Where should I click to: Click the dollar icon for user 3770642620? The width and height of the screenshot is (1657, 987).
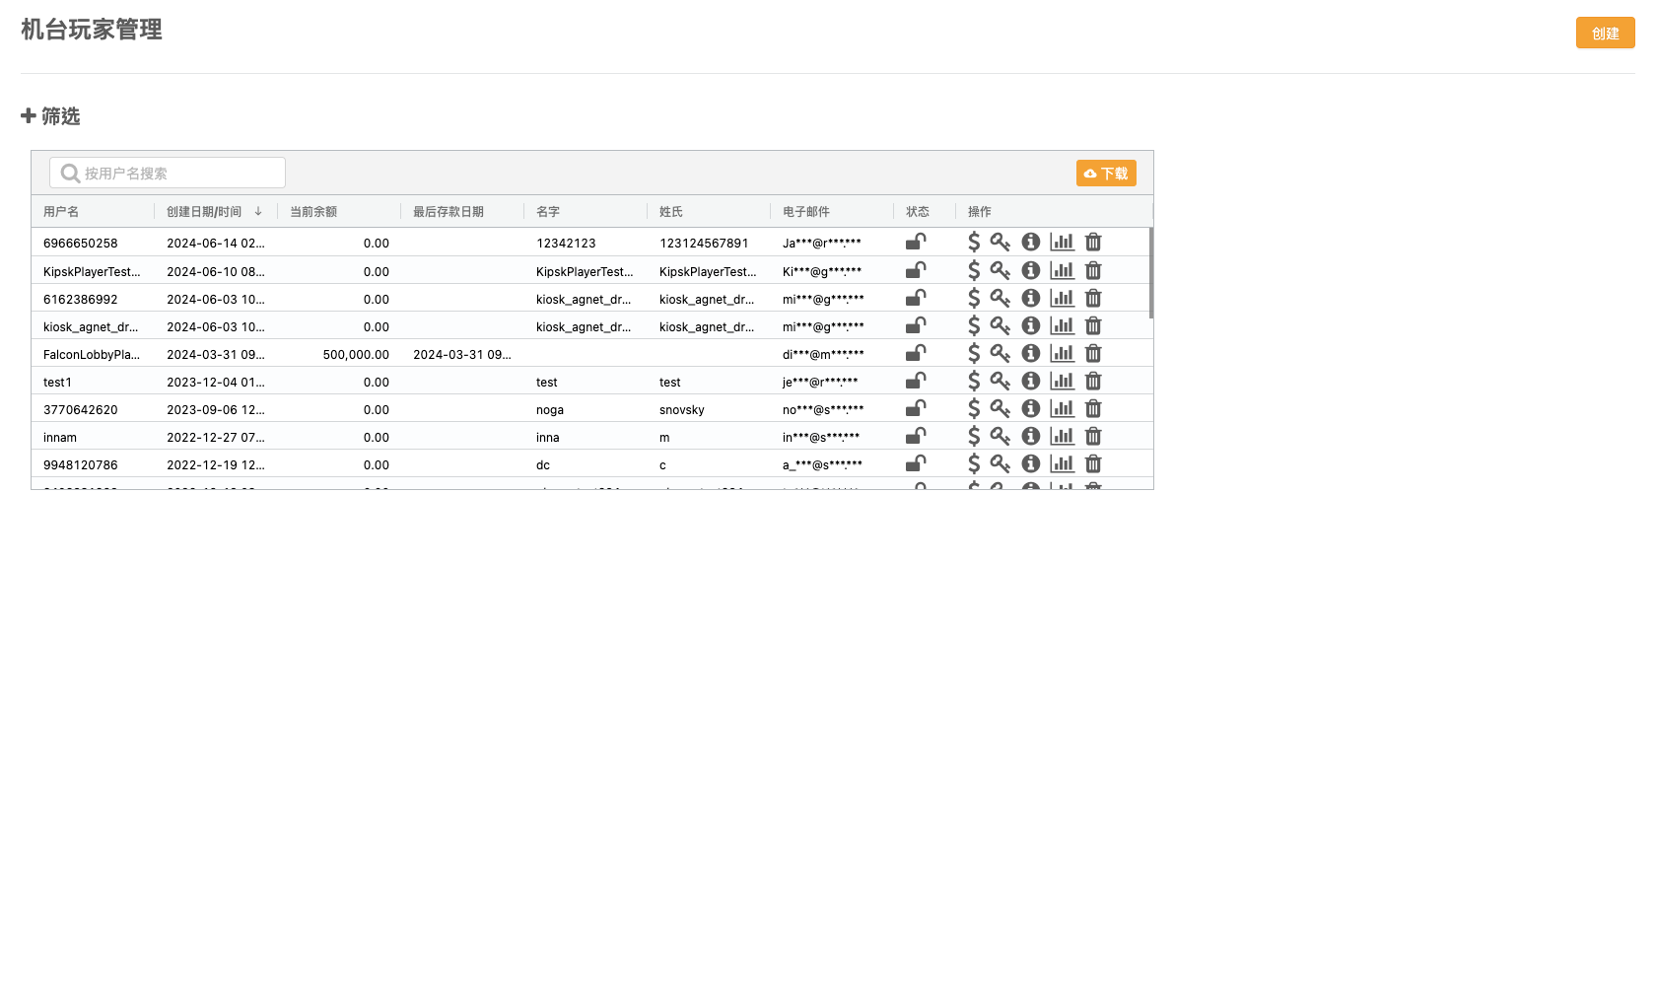tap(974, 409)
